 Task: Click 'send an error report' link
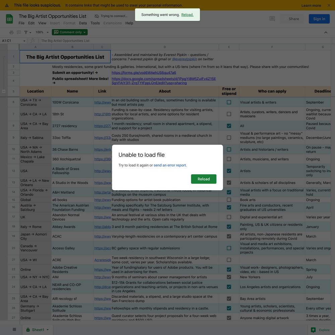170,165
